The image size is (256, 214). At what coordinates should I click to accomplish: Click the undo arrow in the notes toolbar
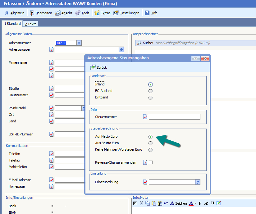[x=166, y=203]
